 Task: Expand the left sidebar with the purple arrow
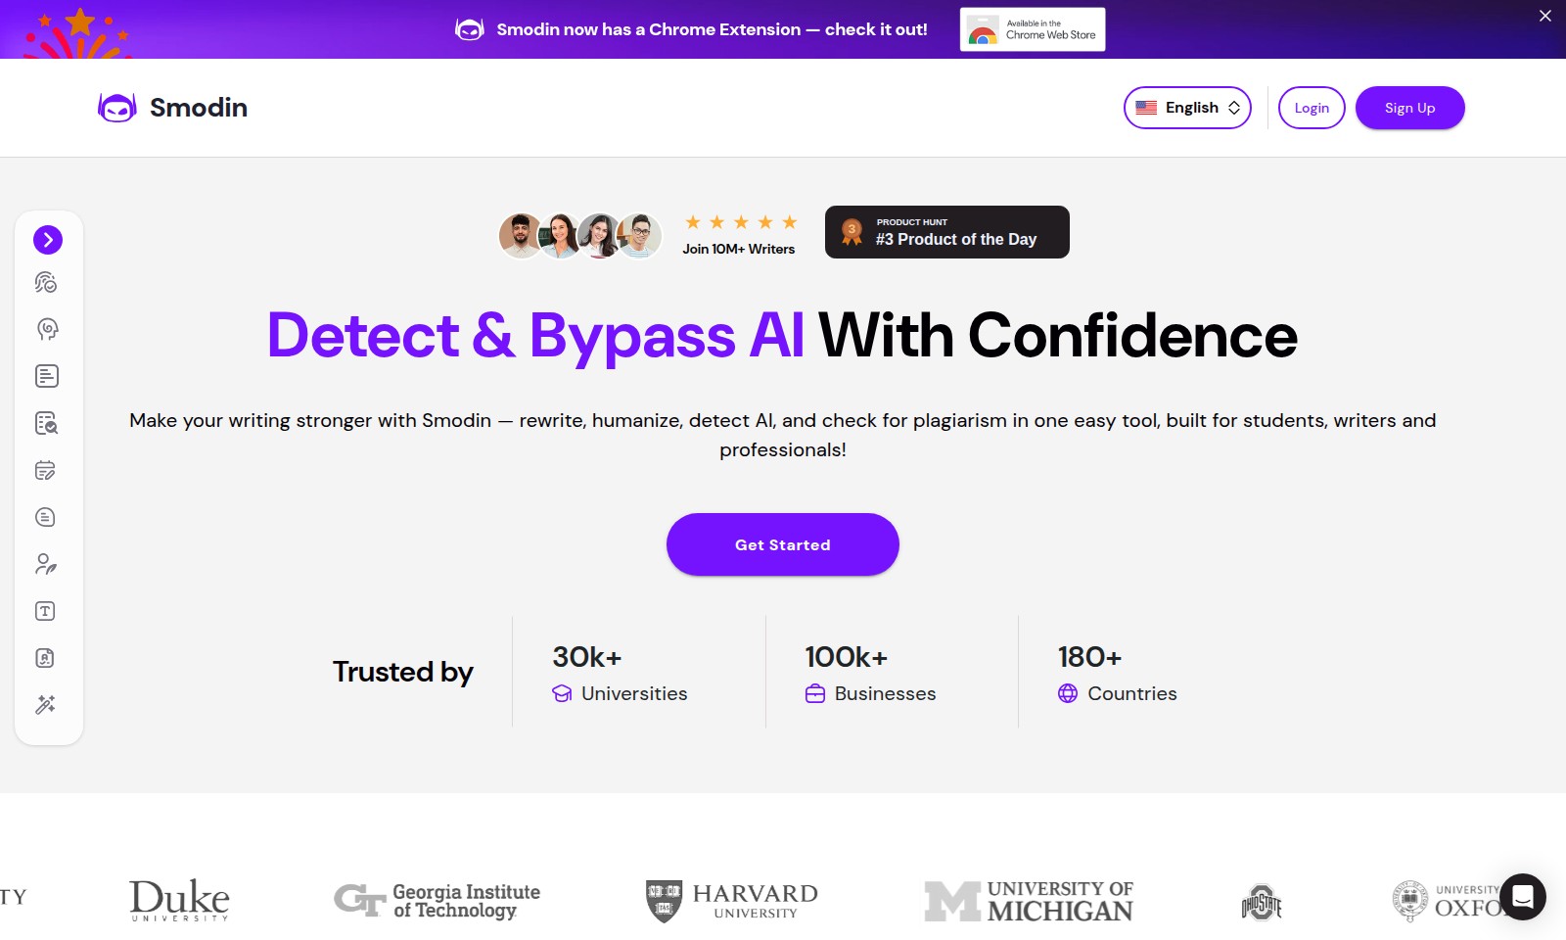coord(48,240)
